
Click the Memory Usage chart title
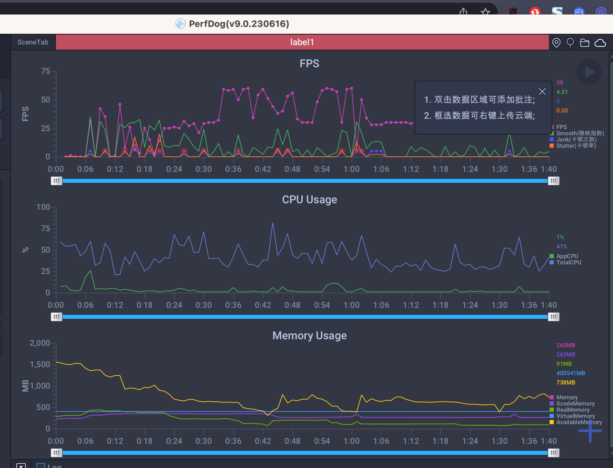309,335
